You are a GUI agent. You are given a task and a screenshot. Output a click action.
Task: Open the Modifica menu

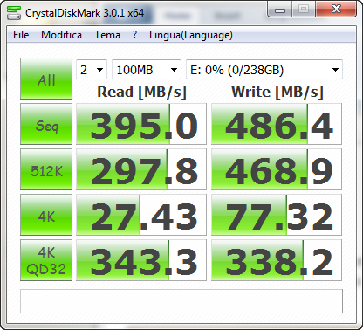[x=61, y=35]
